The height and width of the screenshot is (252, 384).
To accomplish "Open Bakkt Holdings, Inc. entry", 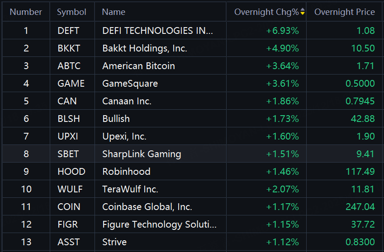I will click(x=145, y=48).
